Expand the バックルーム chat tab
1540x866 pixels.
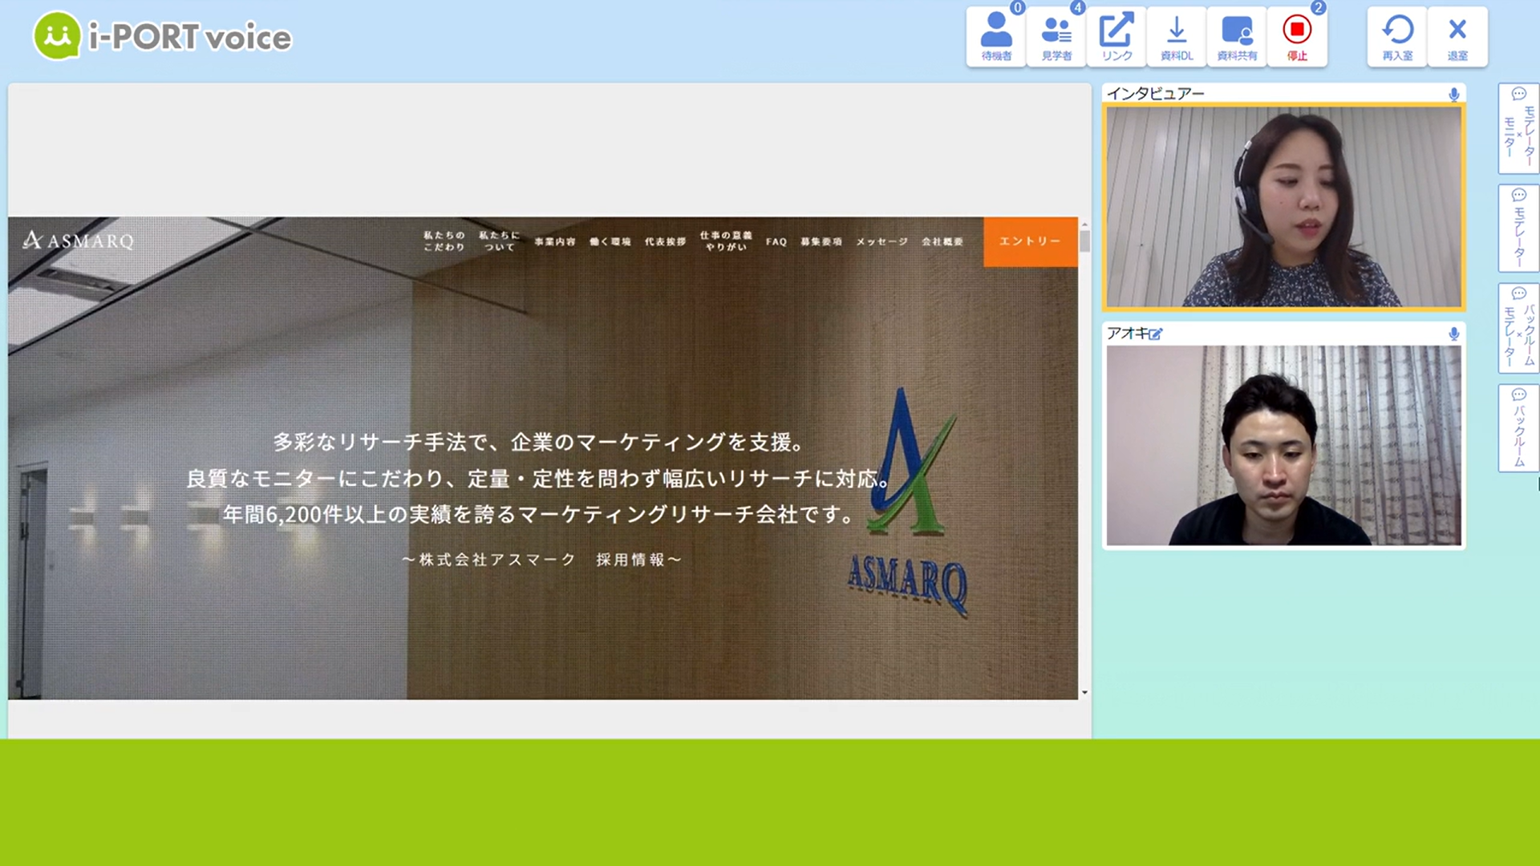[1518, 428]
